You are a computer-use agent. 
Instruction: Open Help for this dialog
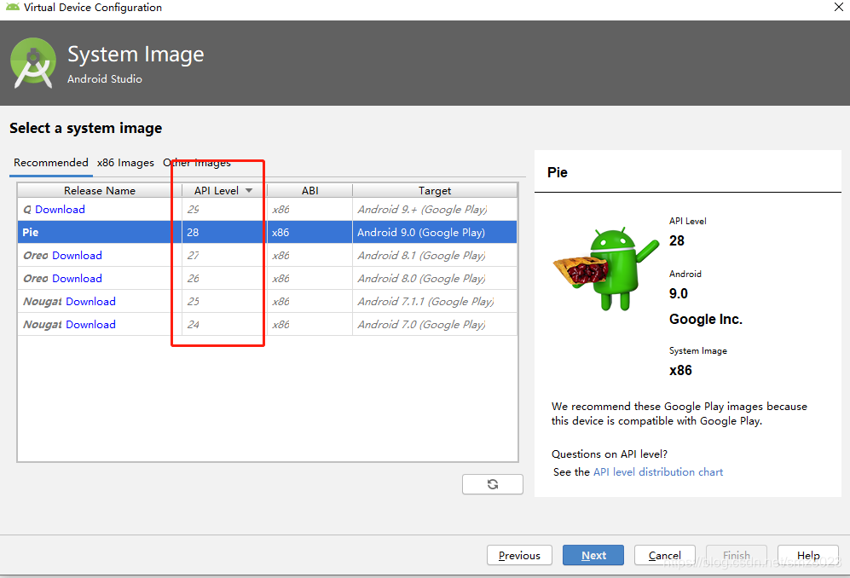[807, 555]
